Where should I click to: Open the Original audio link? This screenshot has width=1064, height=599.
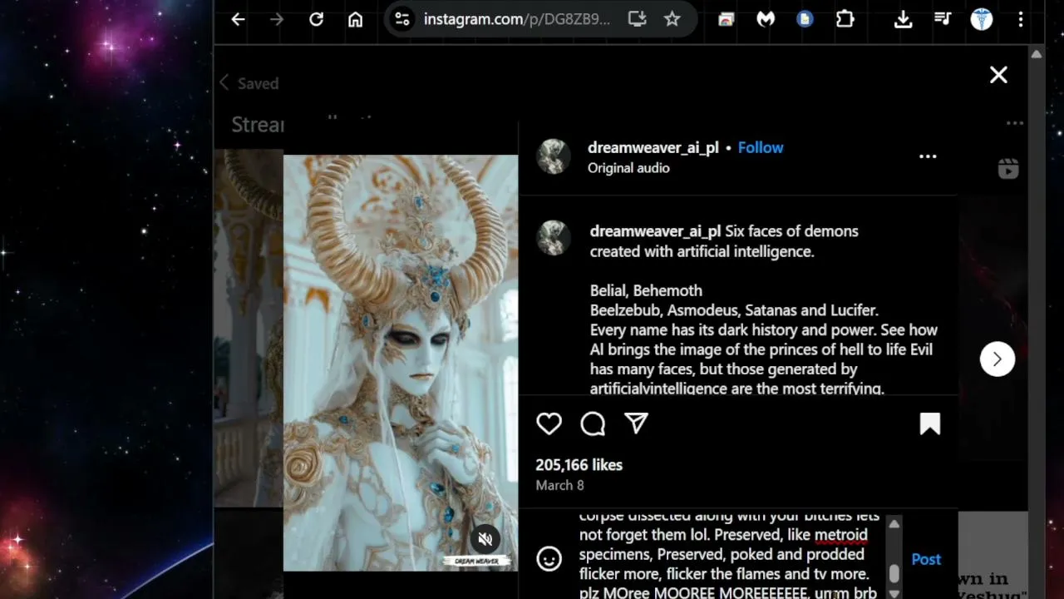coord(628,168)
